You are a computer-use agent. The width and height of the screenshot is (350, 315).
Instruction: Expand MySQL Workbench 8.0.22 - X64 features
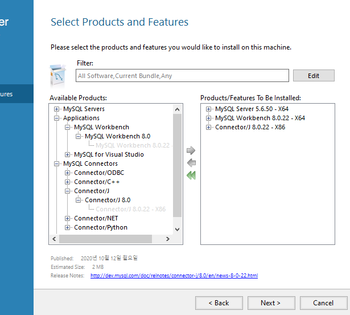click(208, 118)
